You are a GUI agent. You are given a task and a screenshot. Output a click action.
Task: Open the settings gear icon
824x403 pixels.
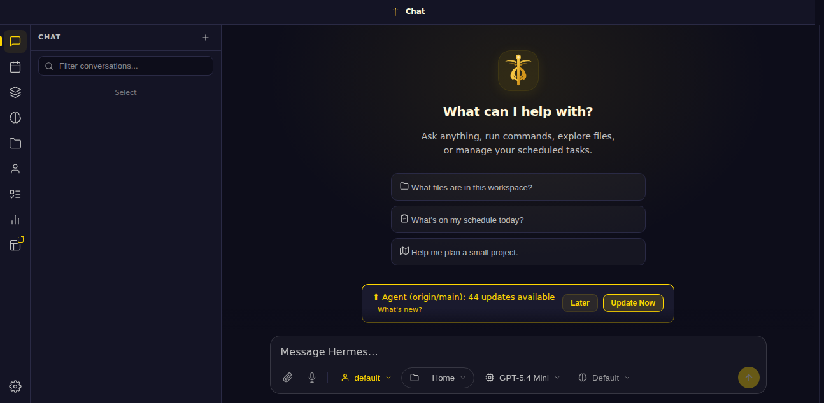[x=15, y=386]
